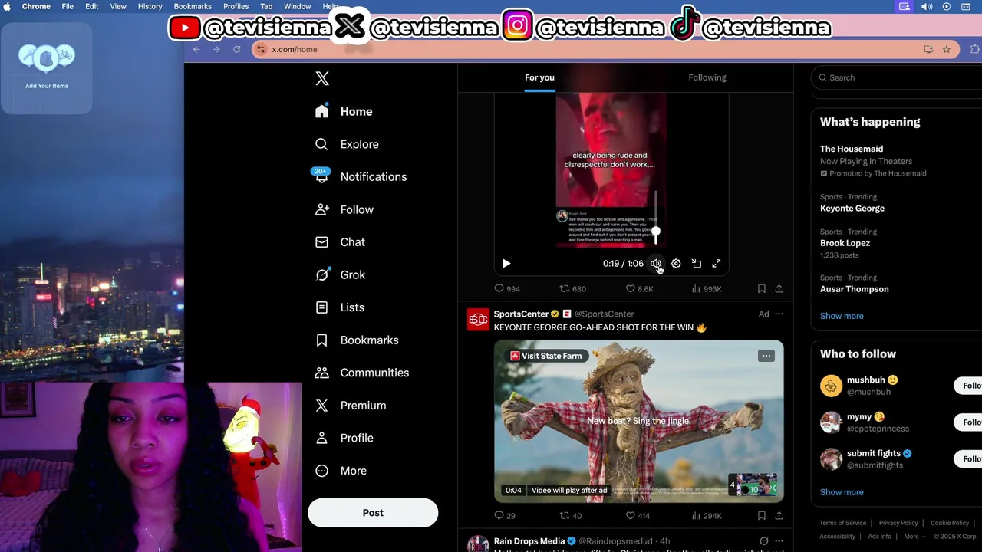Bookmark the post with 993K views
The height and width of the screenshot is (552, 982).
tap(761, 289)
